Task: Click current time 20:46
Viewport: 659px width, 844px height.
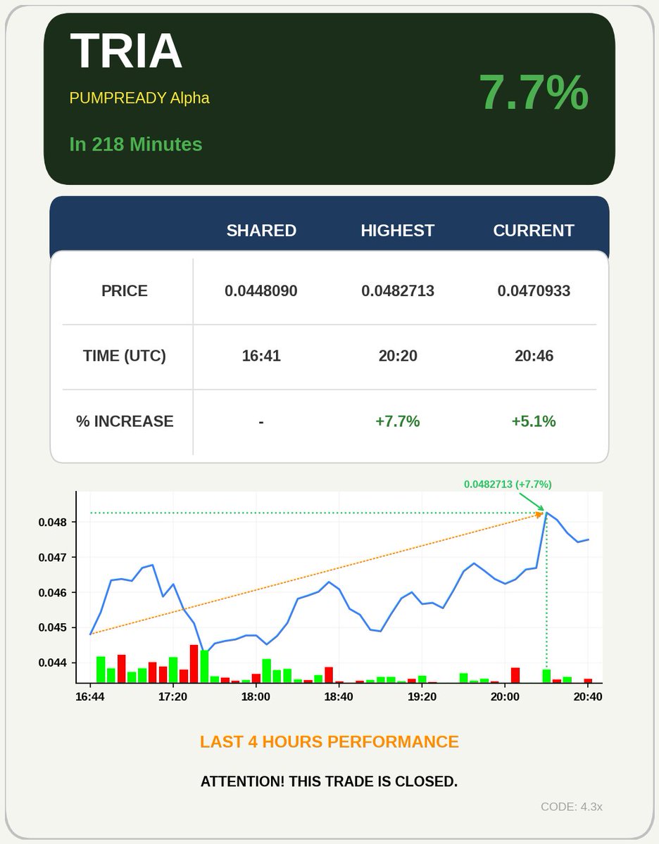Action: click(x=534, y=356)
